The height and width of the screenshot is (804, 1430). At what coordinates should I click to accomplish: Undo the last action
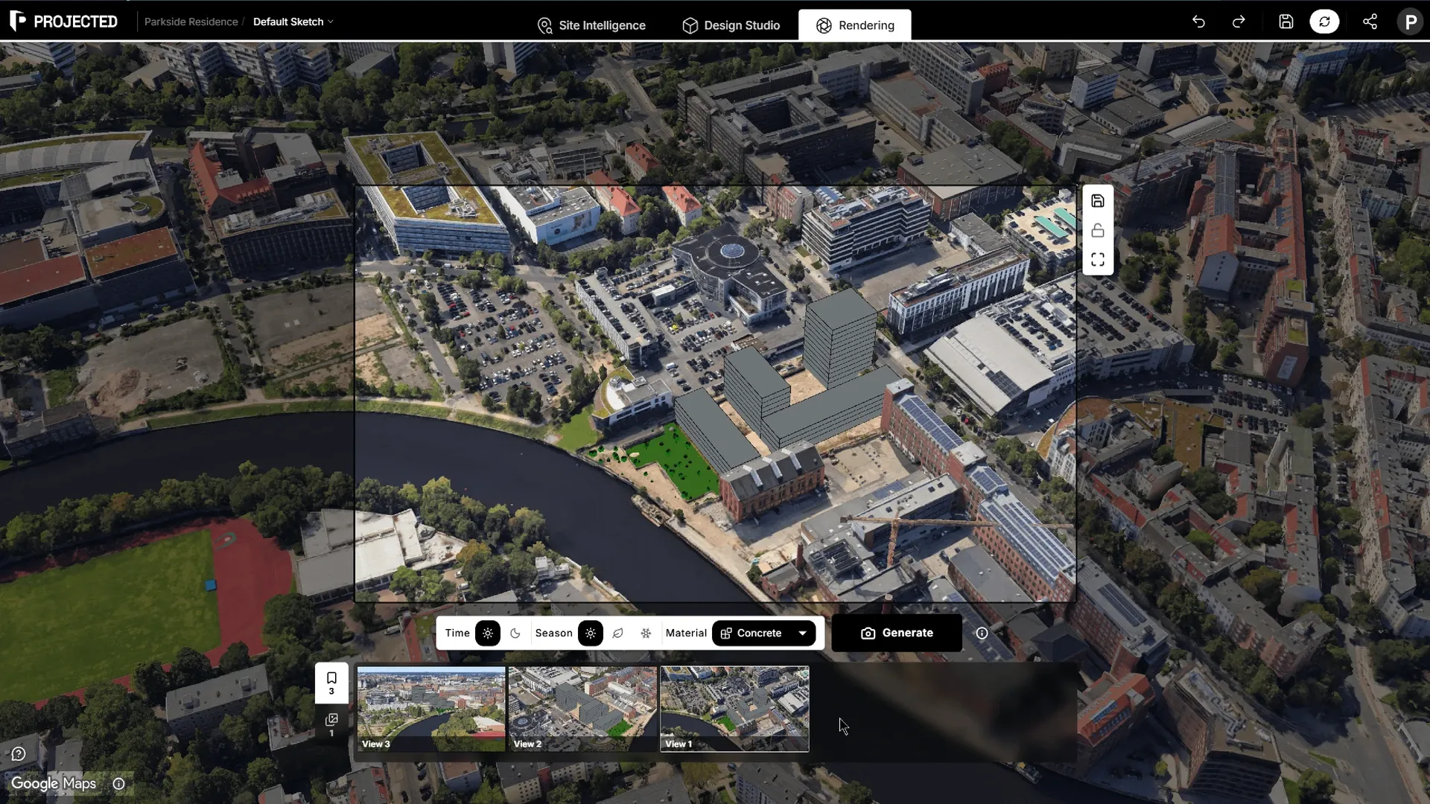pos(1198,22)
